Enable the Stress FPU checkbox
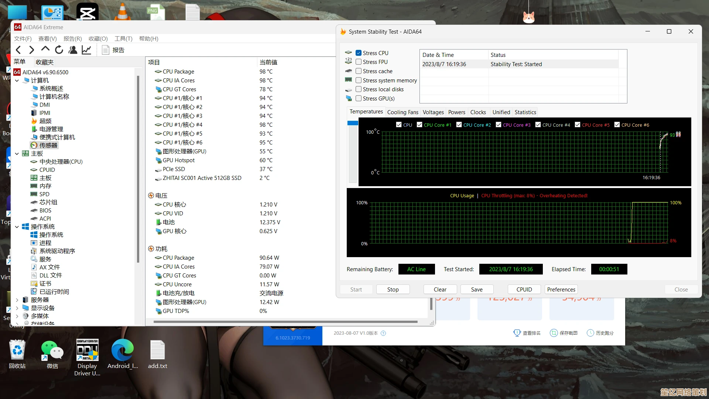 pyautogui.click(x=359, y=62)
